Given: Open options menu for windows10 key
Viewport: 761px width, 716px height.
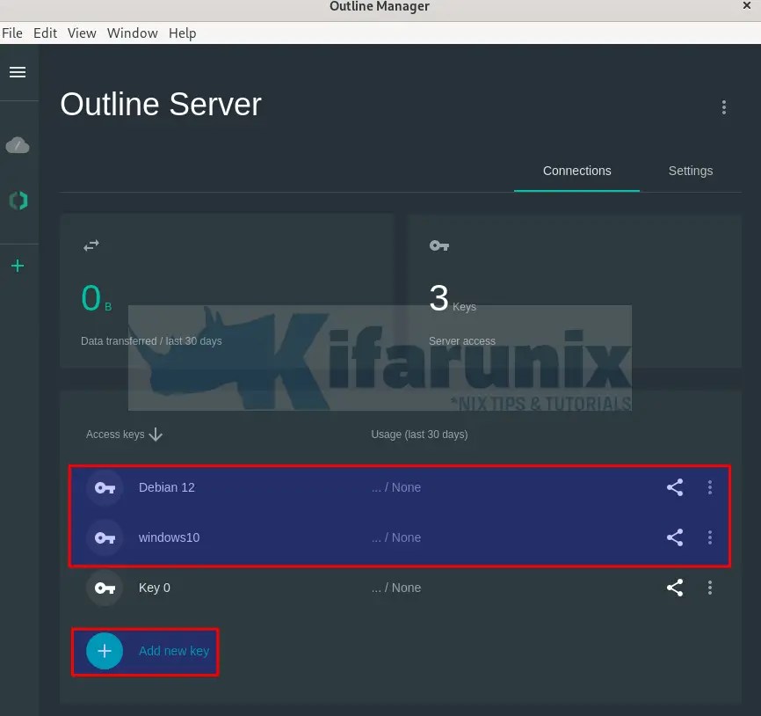Looking at the screenshot, I should pos(710,537).
